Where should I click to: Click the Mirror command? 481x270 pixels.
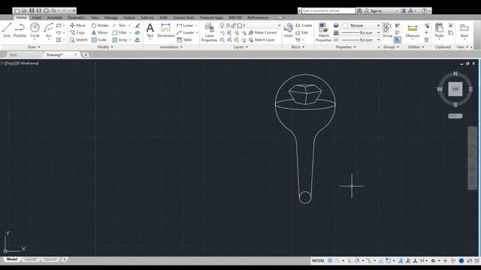click(100, 32)
